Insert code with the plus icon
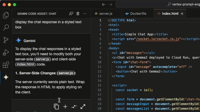 [65, 107]
